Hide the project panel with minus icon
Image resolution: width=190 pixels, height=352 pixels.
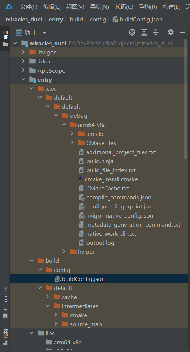click(x=182, y=33)
